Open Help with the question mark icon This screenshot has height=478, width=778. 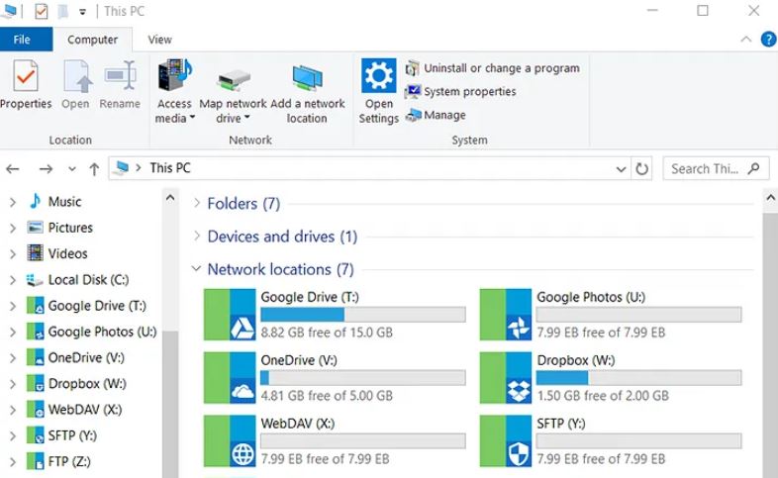(768, 40)
